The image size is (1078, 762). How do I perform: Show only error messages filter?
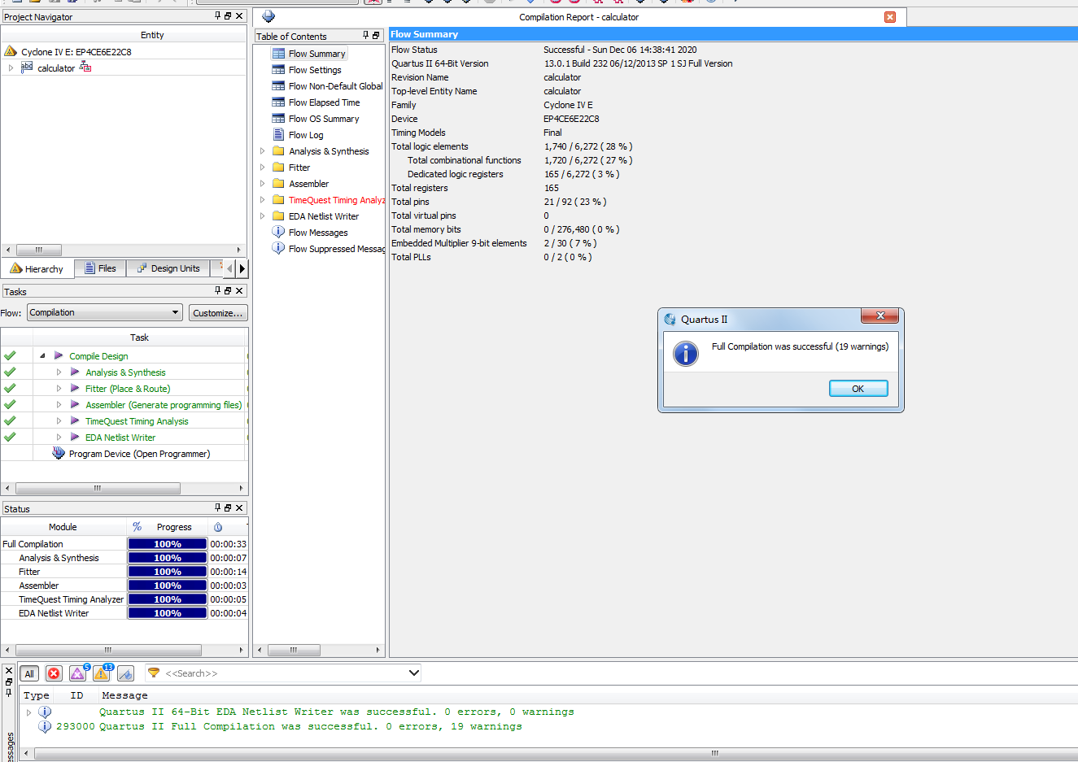click(54, 673)
